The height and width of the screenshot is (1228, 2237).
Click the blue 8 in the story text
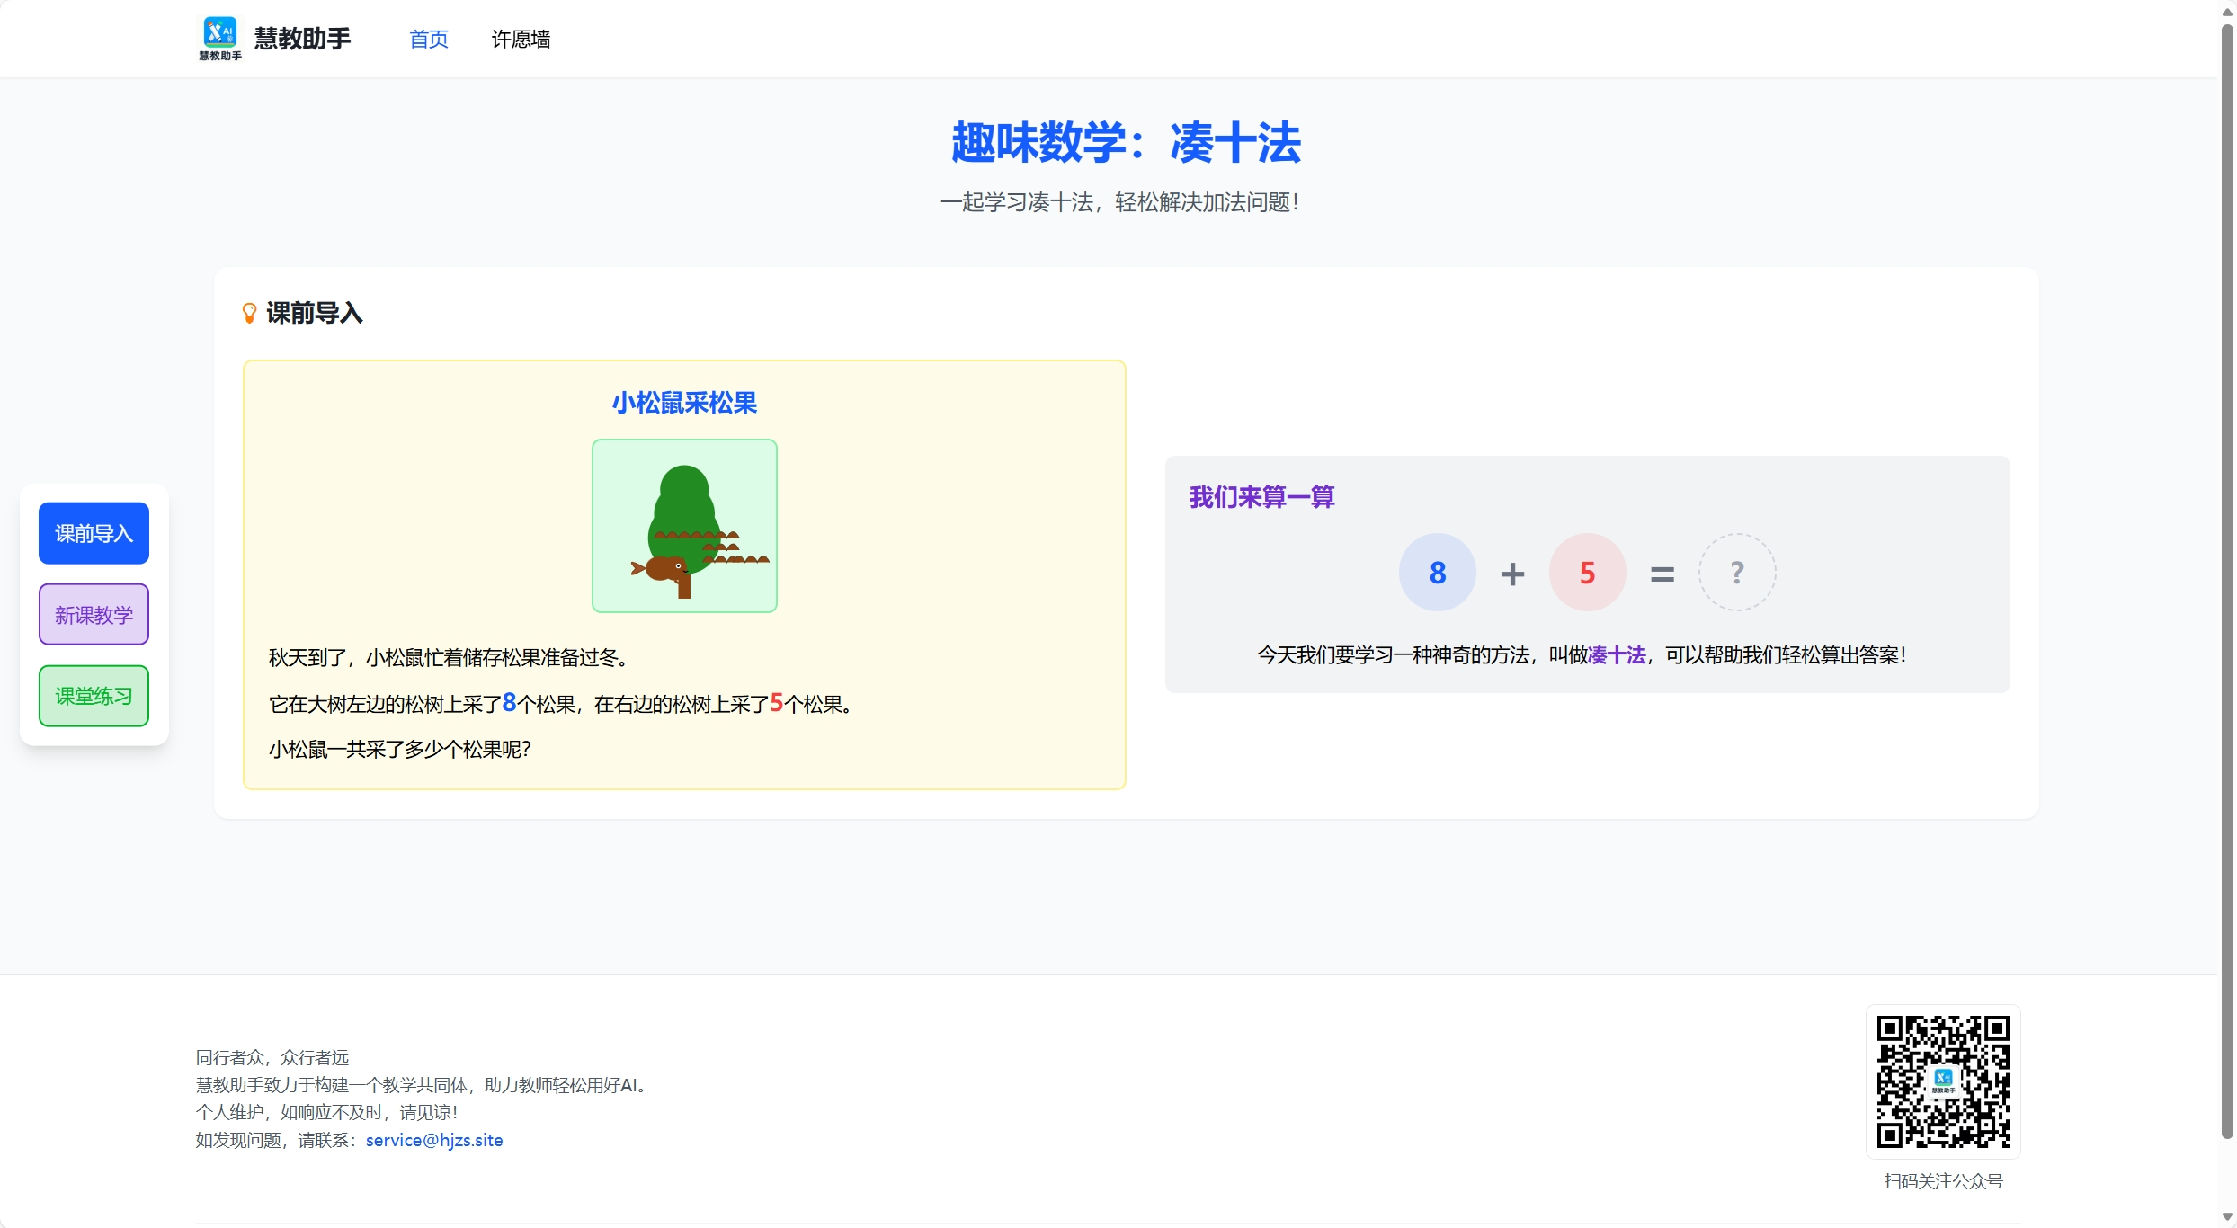509,703
